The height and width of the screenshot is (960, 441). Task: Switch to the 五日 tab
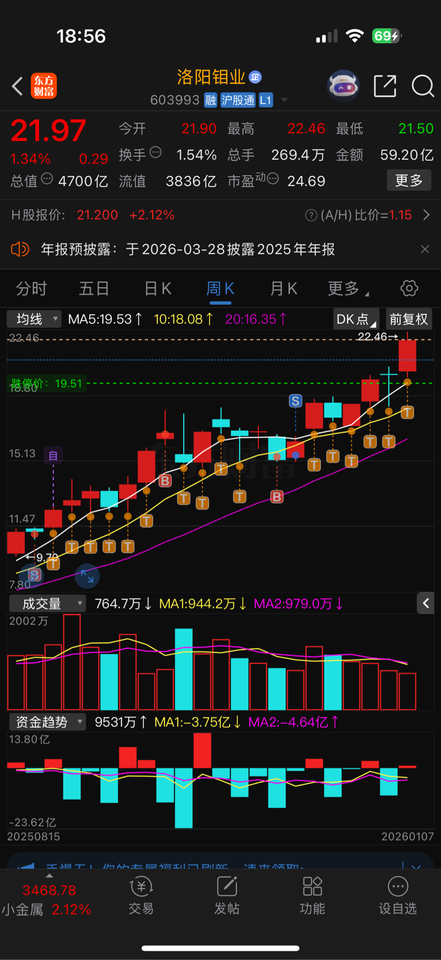[x=94, y=289]
